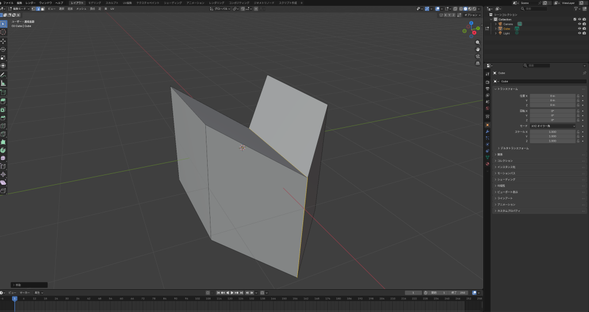Click the pan hand viewport icon
589x312 pixels.
(478, 50)
